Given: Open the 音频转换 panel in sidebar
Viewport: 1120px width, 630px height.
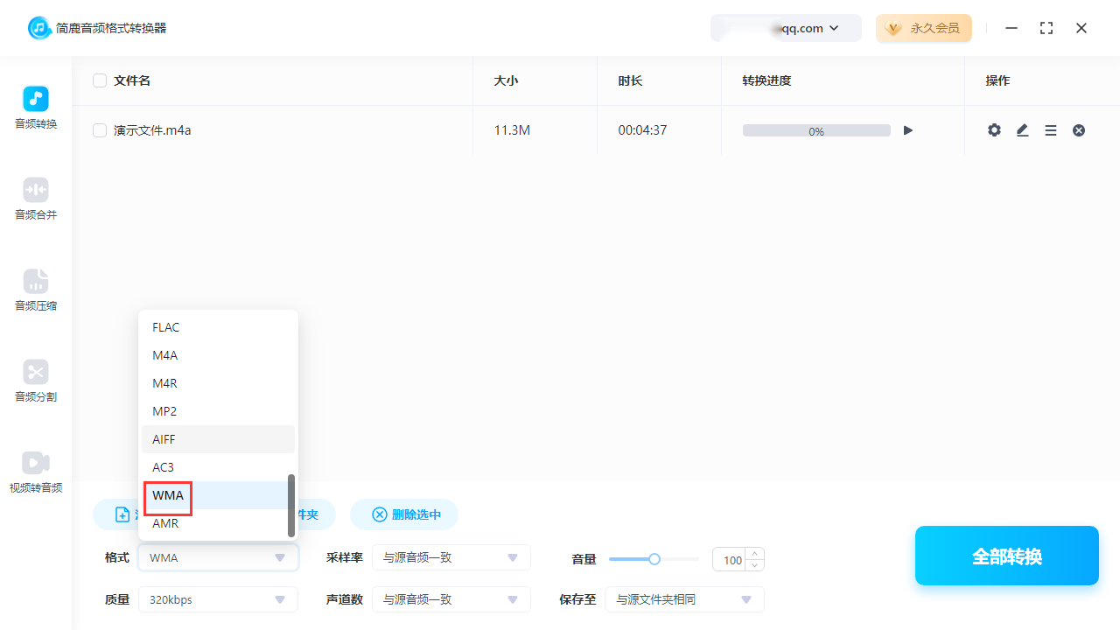Looking at the screenshot, I should [35, 107].
